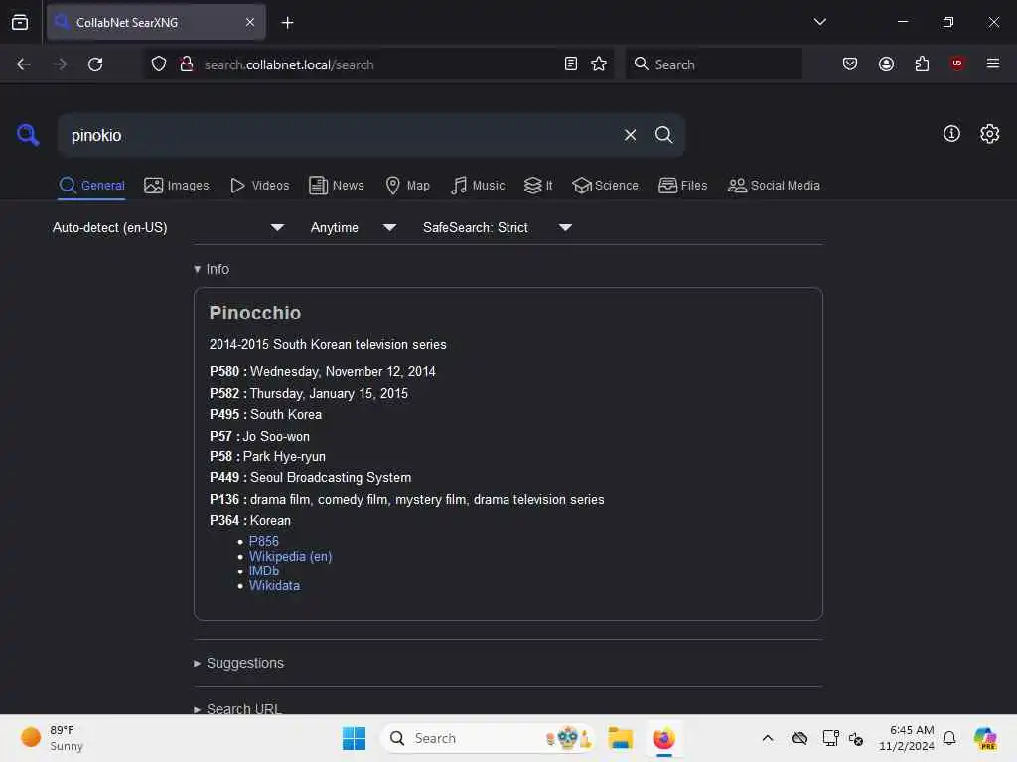
Task: Open the extensions puzzle menu
Action: (x=922, y=64)
